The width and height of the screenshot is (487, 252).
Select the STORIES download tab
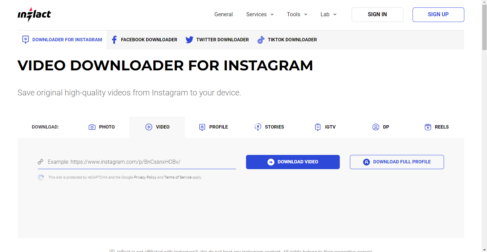269,127
